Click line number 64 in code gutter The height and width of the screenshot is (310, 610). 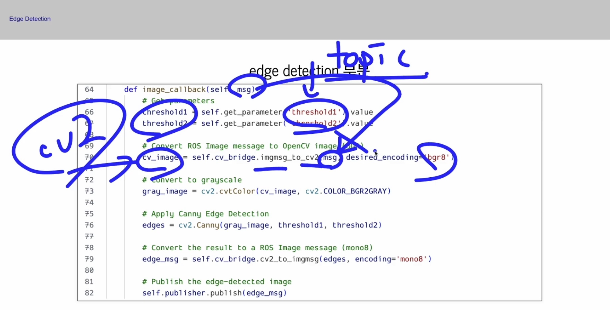89,89
